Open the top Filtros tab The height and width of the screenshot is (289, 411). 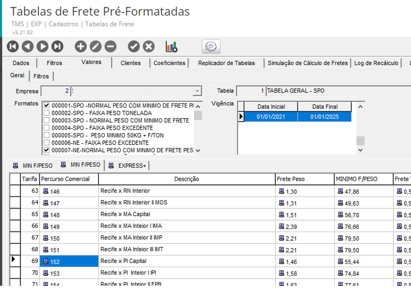[54, 63]
